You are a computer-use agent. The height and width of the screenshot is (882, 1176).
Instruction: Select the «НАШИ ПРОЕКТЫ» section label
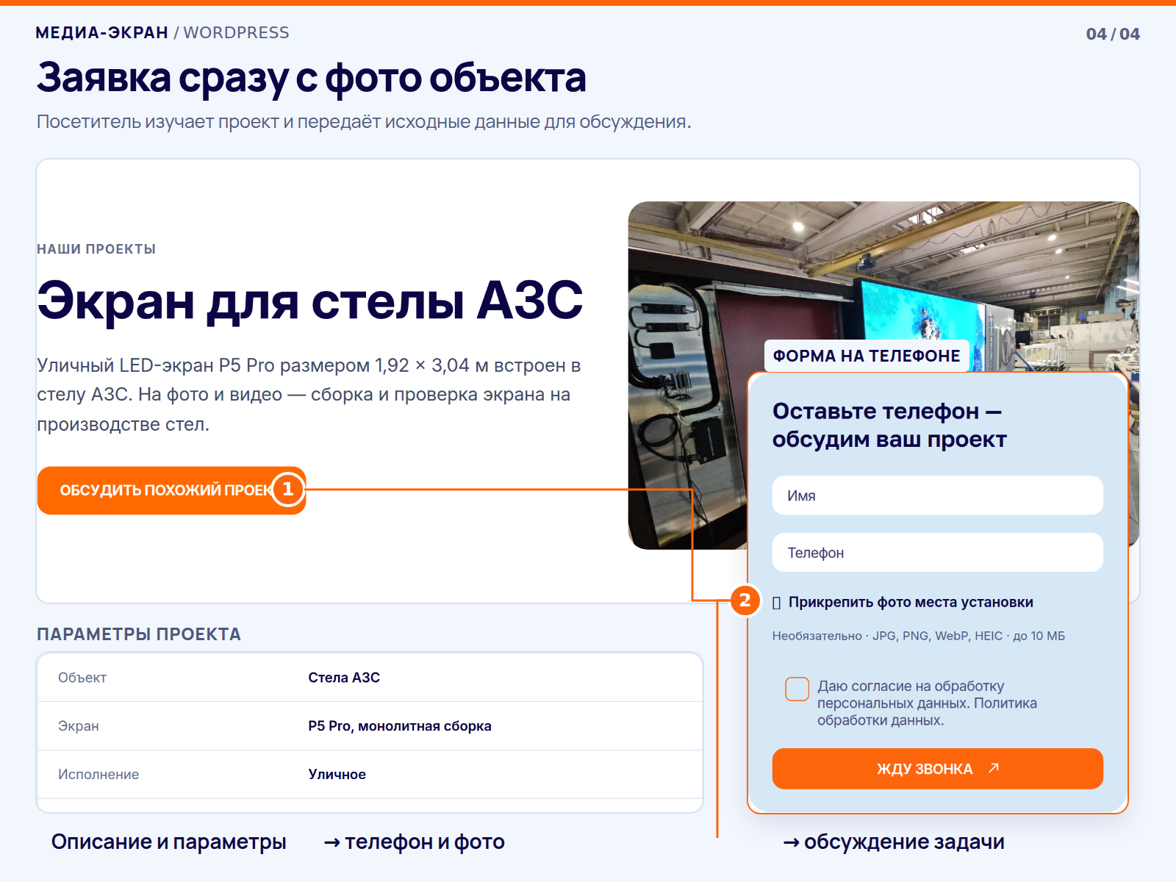point(96,249)
